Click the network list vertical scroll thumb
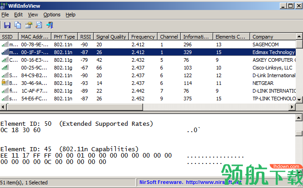 [299, 44]
